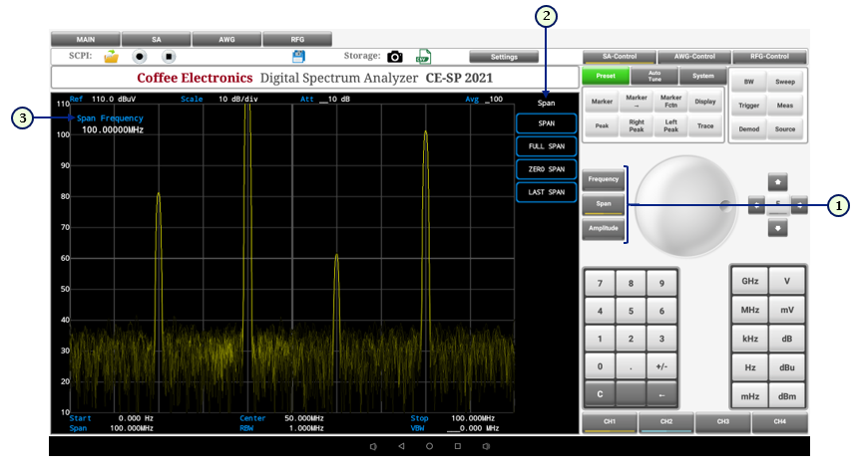Export data with the CSV file icon
This screenshot has width=856, height=468.
point(423,57)
